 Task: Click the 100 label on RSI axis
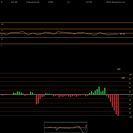(2, 24)
